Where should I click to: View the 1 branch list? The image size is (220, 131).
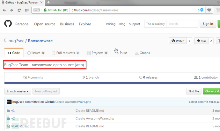(x=91, y=77)
